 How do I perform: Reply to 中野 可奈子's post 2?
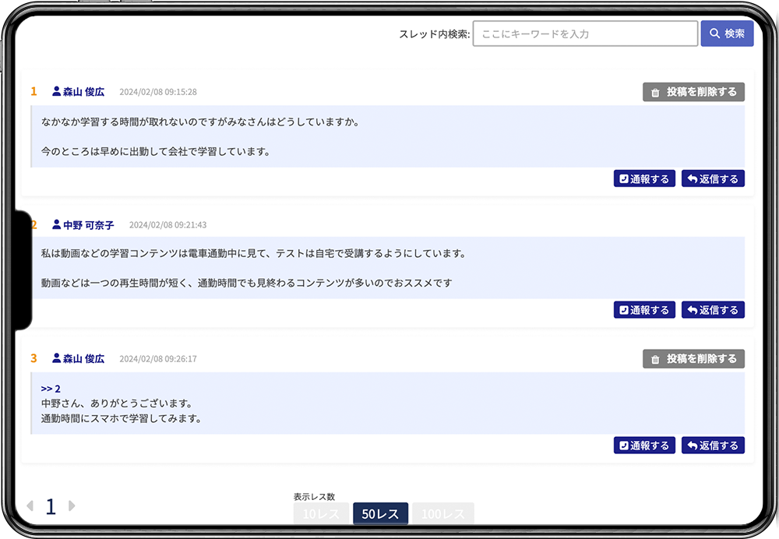point(713,310)
